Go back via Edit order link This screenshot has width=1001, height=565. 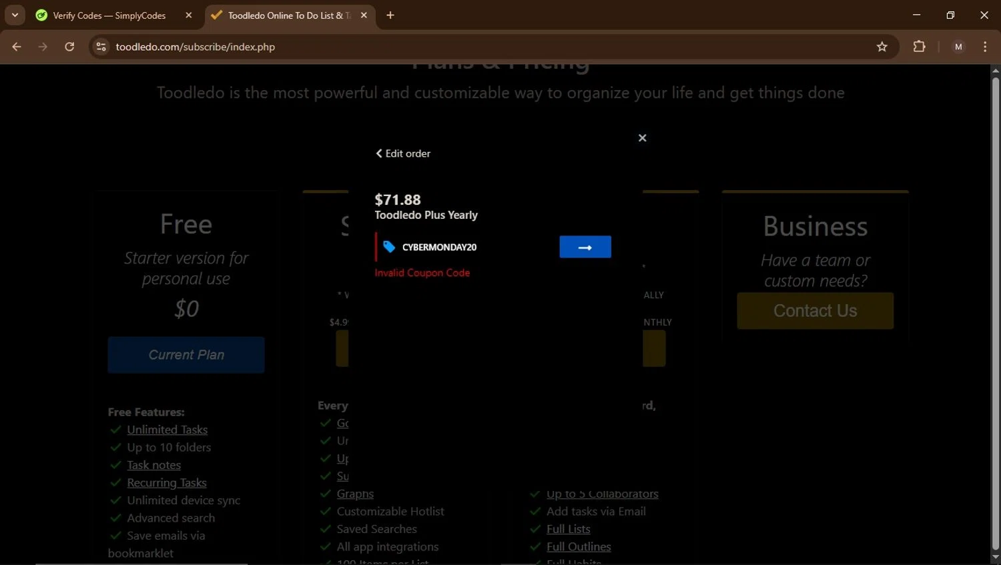(403, 153)
